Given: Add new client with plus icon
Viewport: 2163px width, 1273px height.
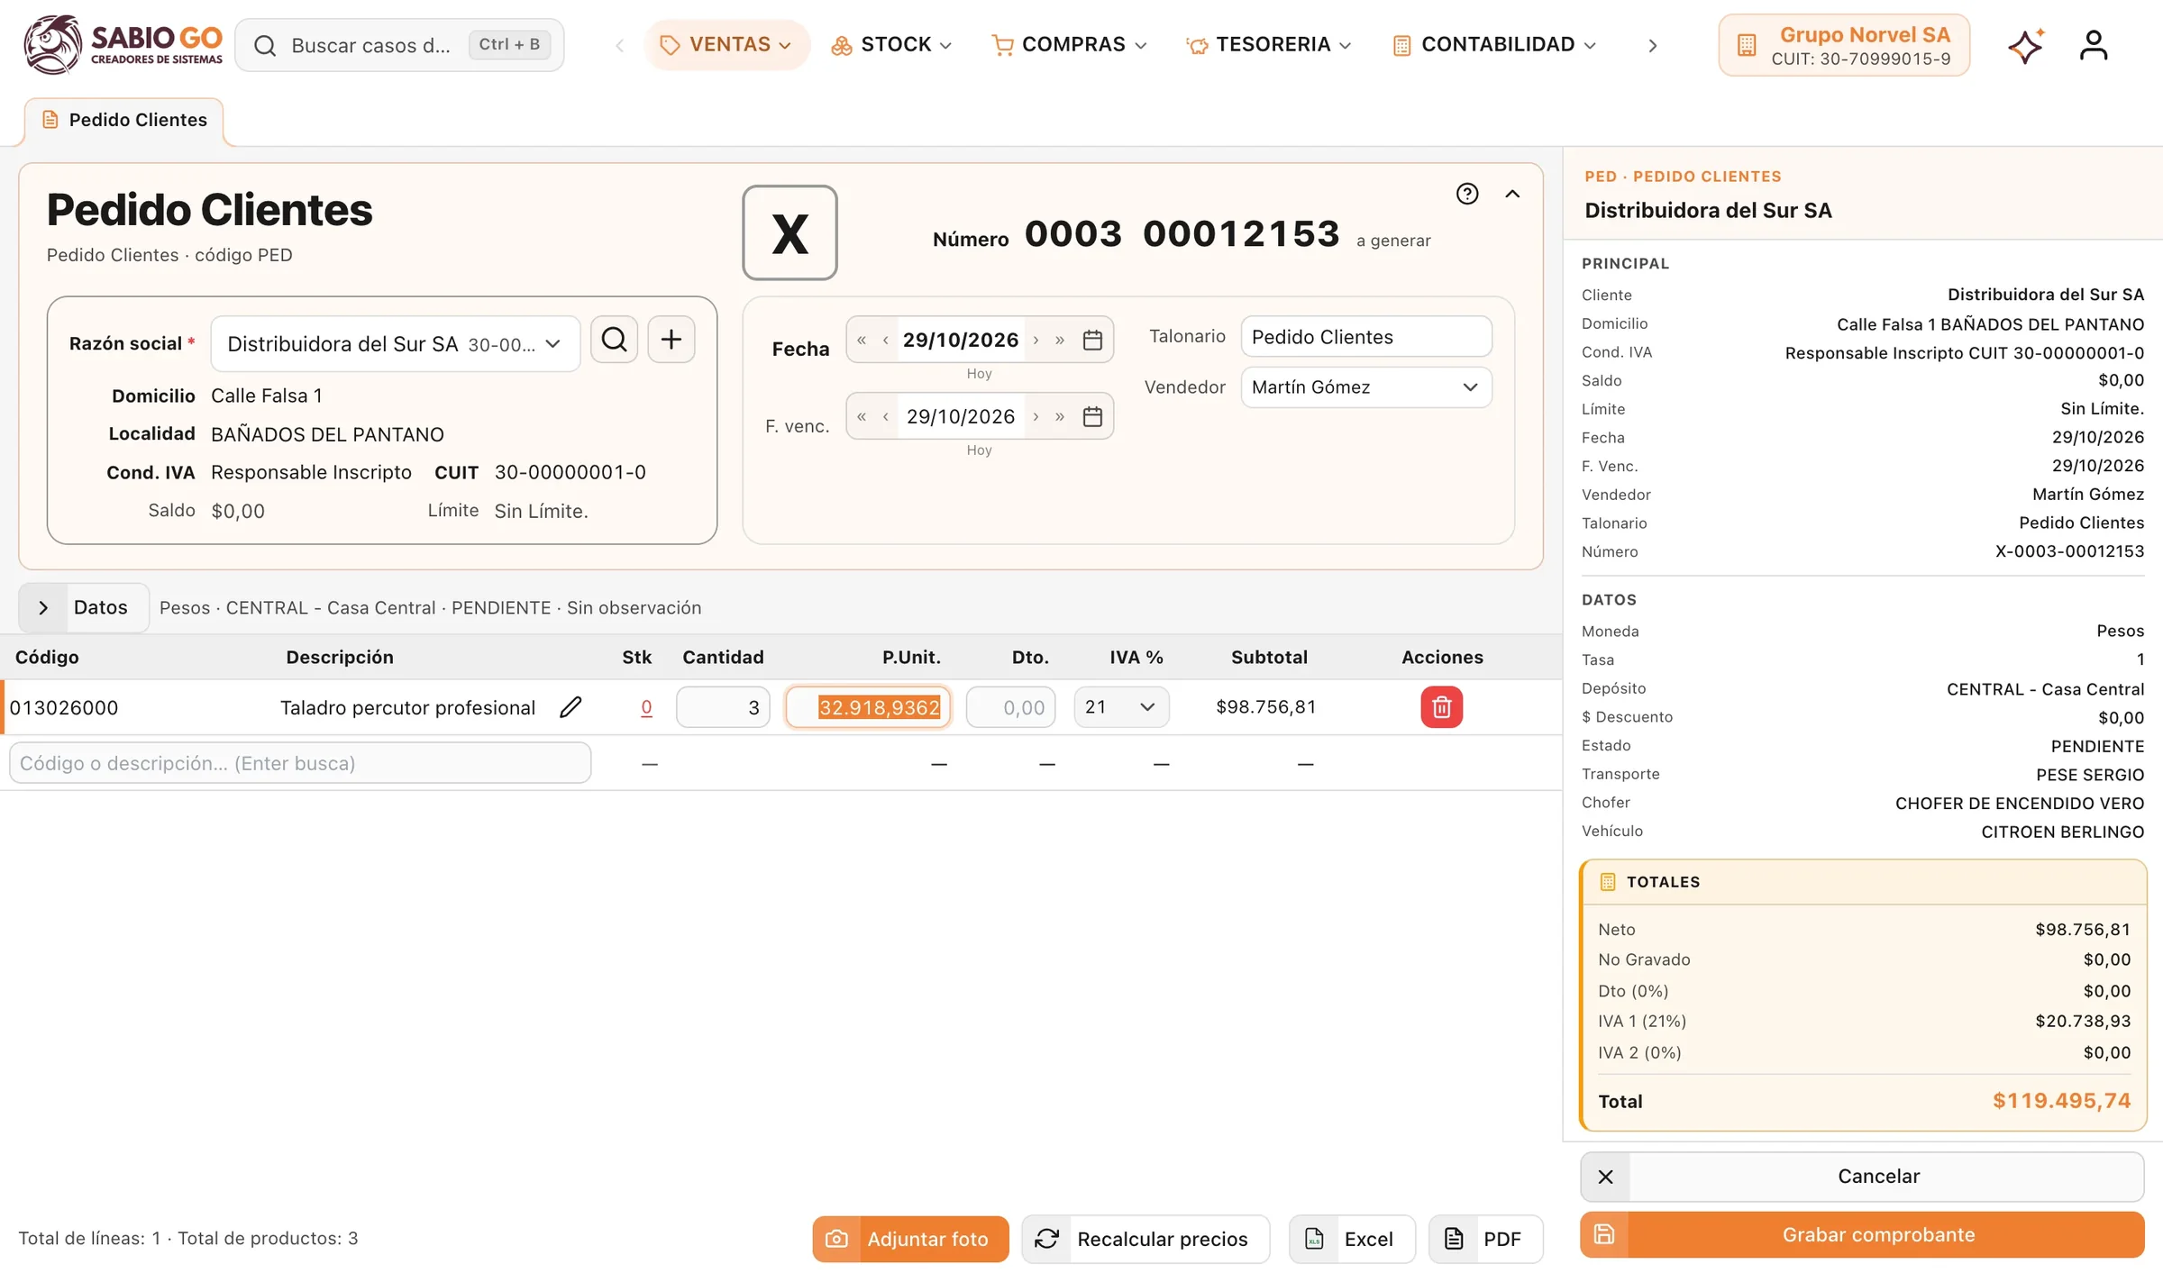Looking at the screenshot, I should (671, 340).
